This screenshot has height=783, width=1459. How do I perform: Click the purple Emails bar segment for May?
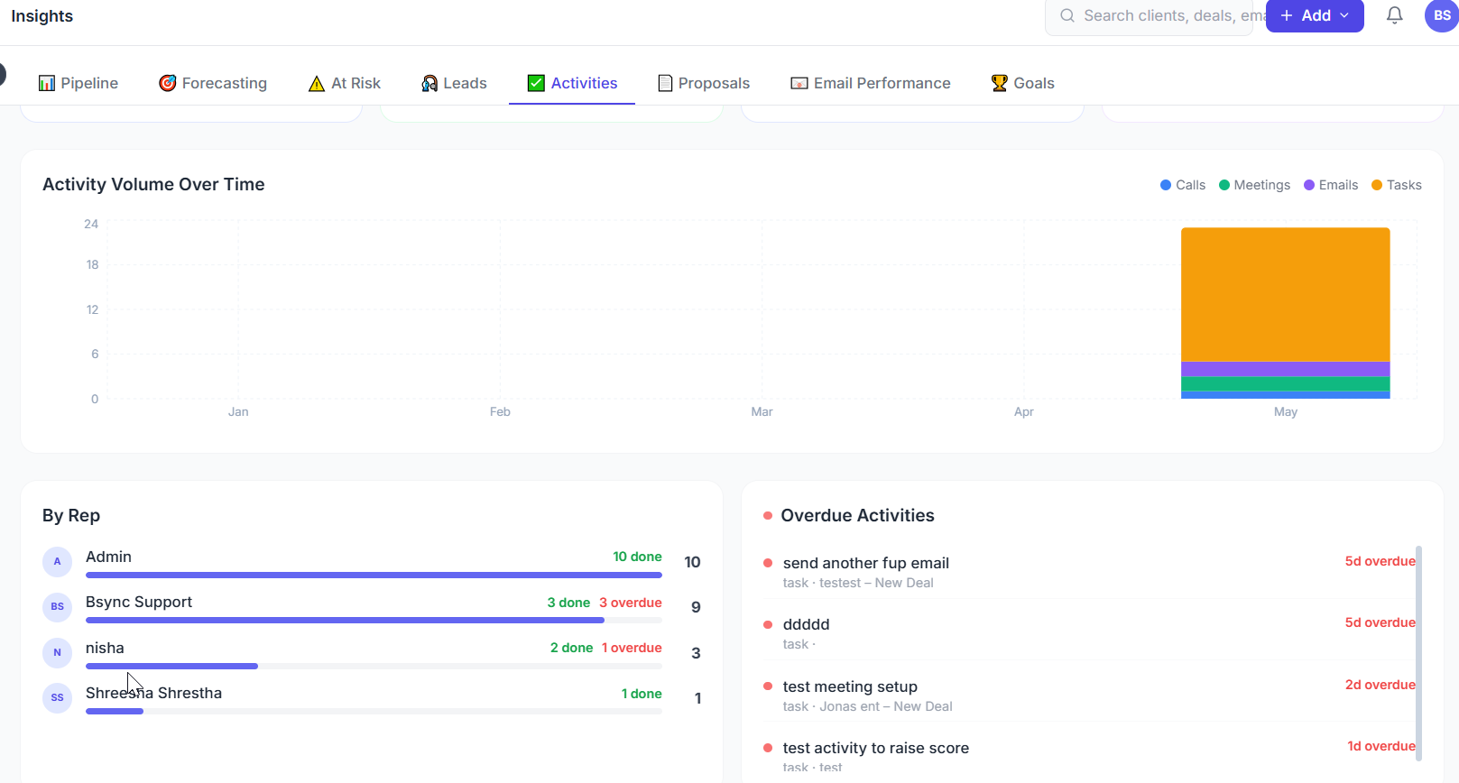(x=1285, y=369)
